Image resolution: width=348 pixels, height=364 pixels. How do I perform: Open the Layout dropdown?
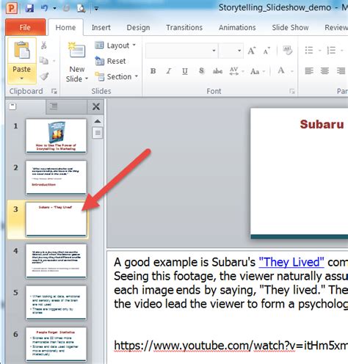pyautogui.click(x=115, y=45)
